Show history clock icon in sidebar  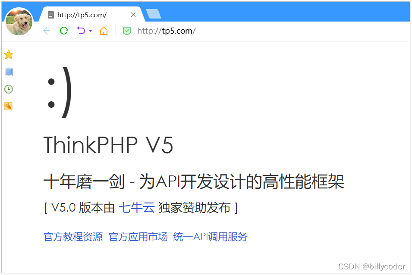click(x=9, y=89)
